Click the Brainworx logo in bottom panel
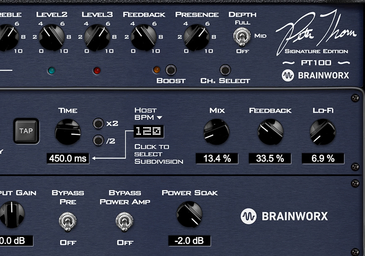 284,216
